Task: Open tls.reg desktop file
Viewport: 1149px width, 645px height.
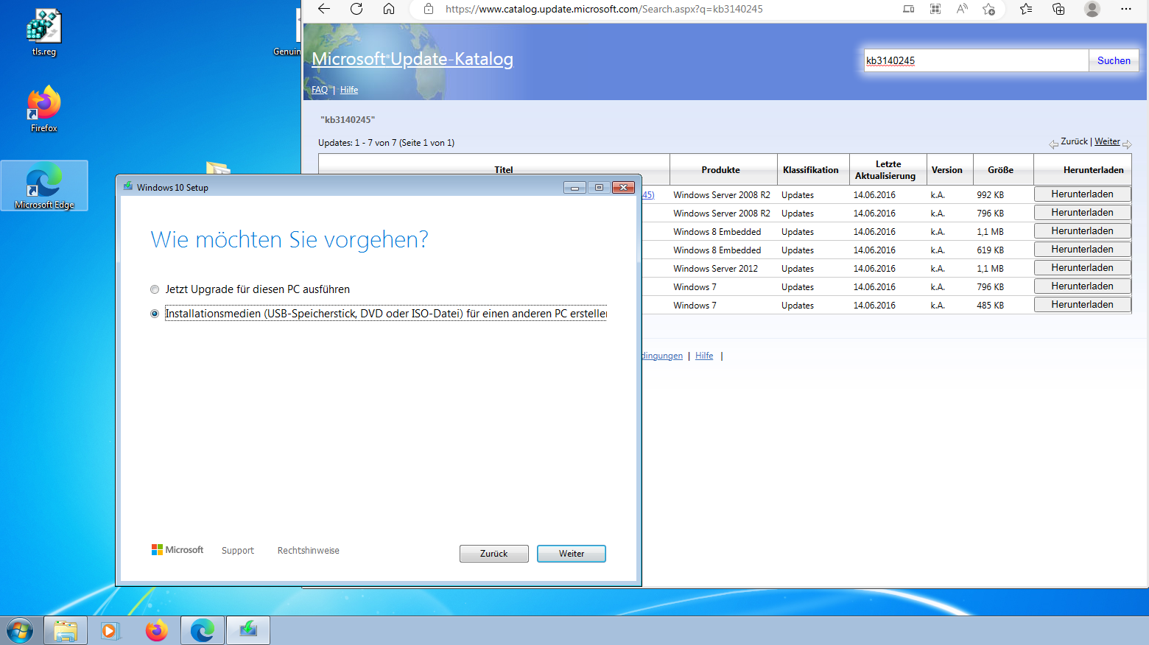Action: tap(44, 32)
